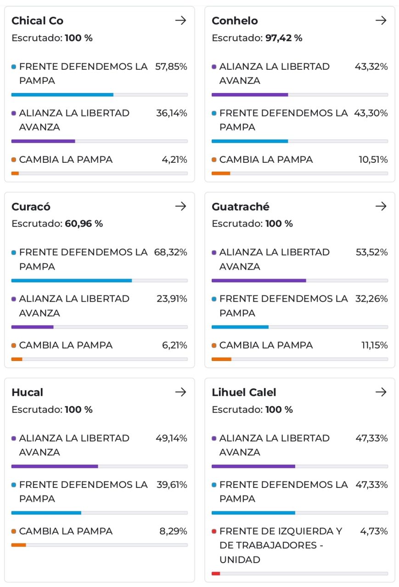Screen dimensions: 399x587
Task: Select the Chical Co department title
Action: pyautogui.click(x=37, y=21)
